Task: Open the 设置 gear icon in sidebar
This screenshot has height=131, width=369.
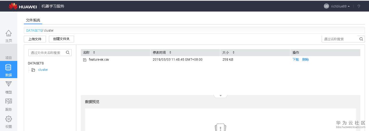Action: click(9, 119)
